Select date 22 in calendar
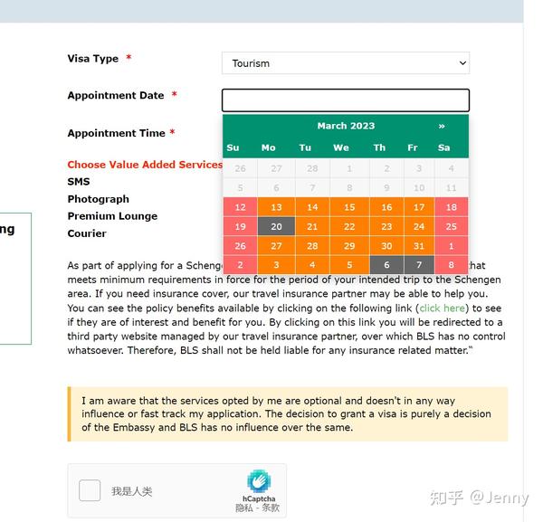The width and height of the screenshot is (543, 522). click(x=349, y=226)
